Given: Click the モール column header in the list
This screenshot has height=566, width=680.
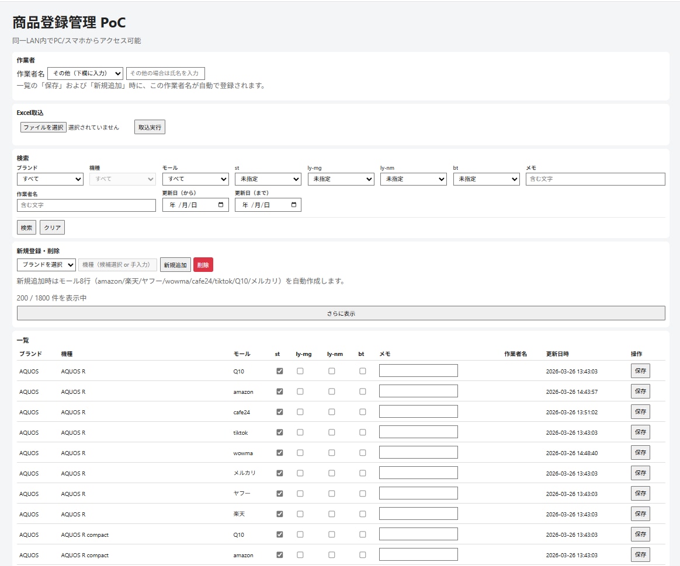Looking at the screenshot, I should click(242, 354).
